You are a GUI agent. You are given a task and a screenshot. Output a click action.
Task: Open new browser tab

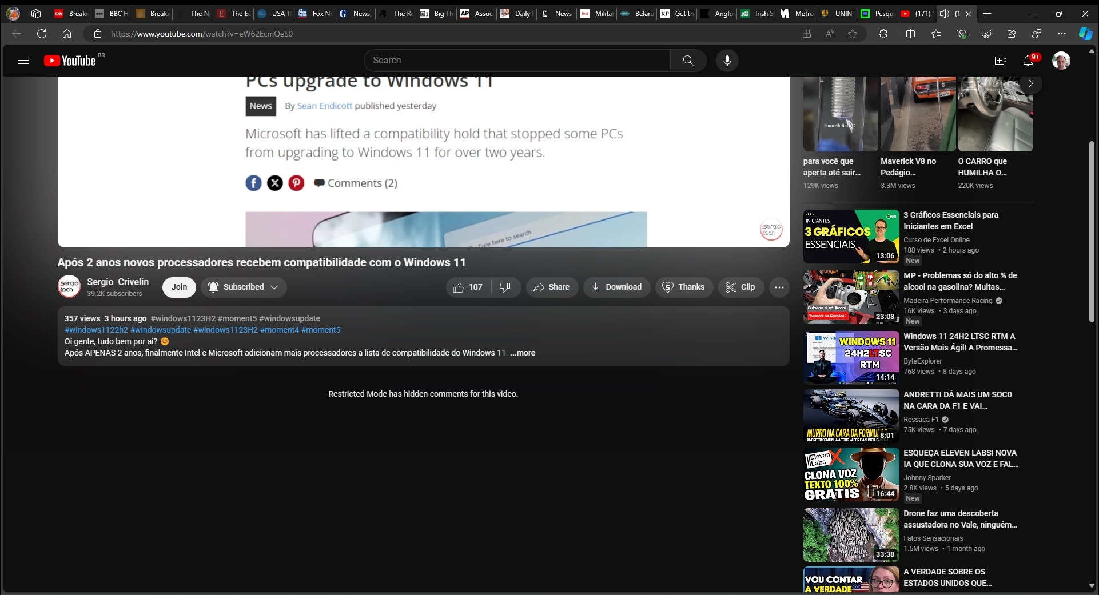pos(987,13)
